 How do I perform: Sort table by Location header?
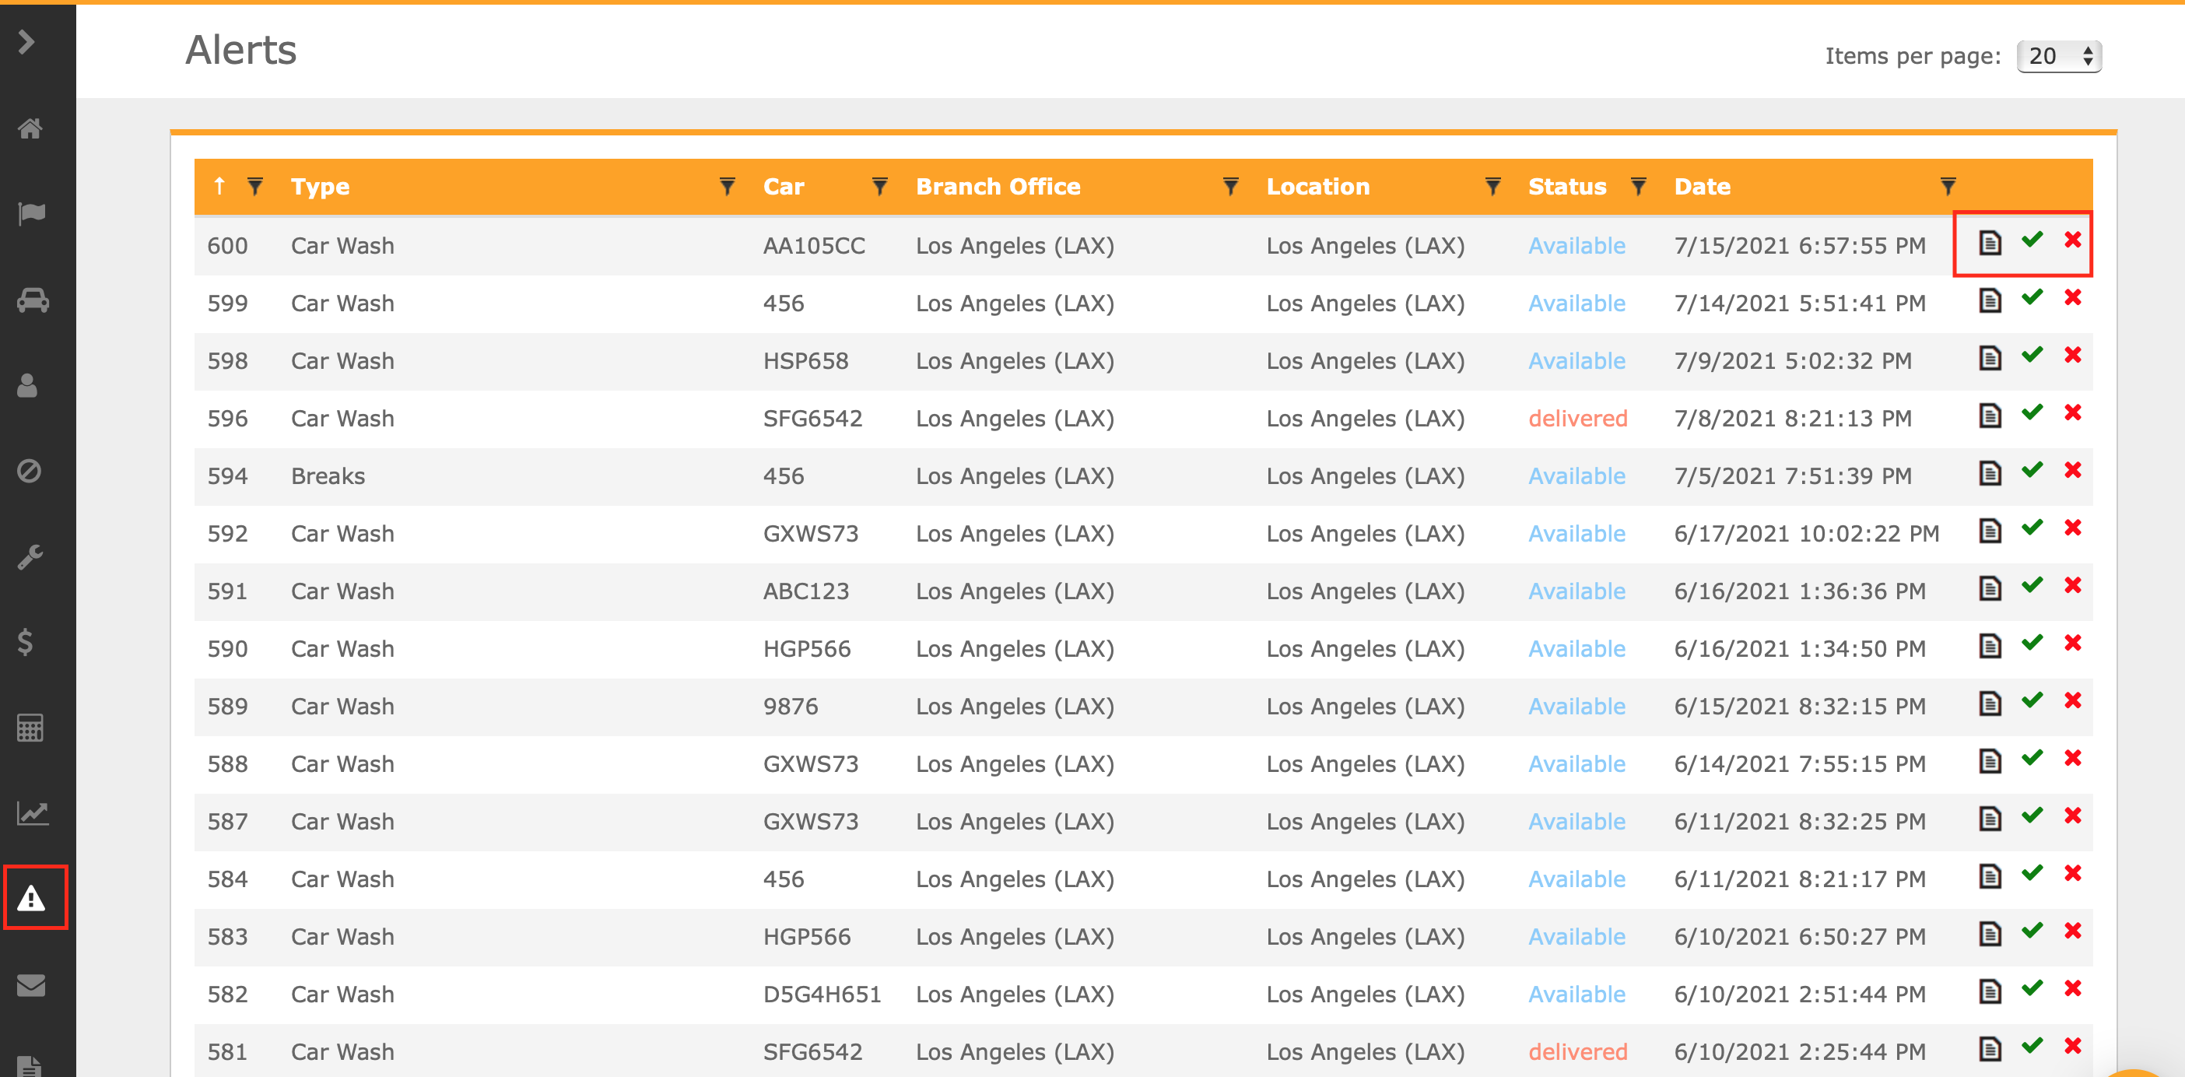pos(1317,187)
